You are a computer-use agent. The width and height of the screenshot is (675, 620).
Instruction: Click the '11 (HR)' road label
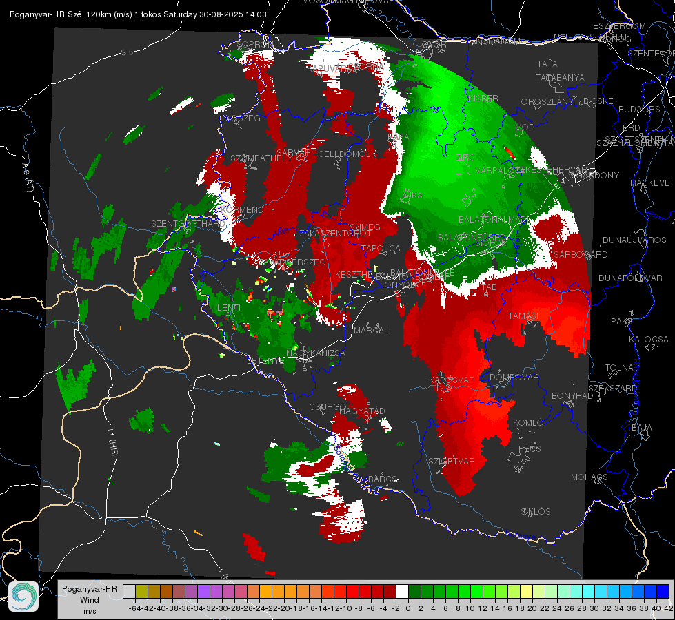pyautogui.click(x=113, y=442)
